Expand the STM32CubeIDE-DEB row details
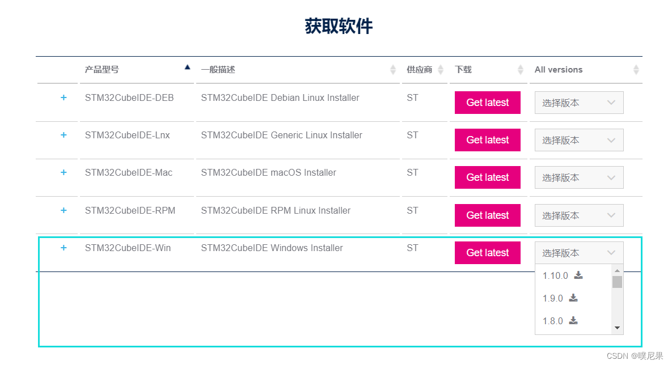 [63, 97]
